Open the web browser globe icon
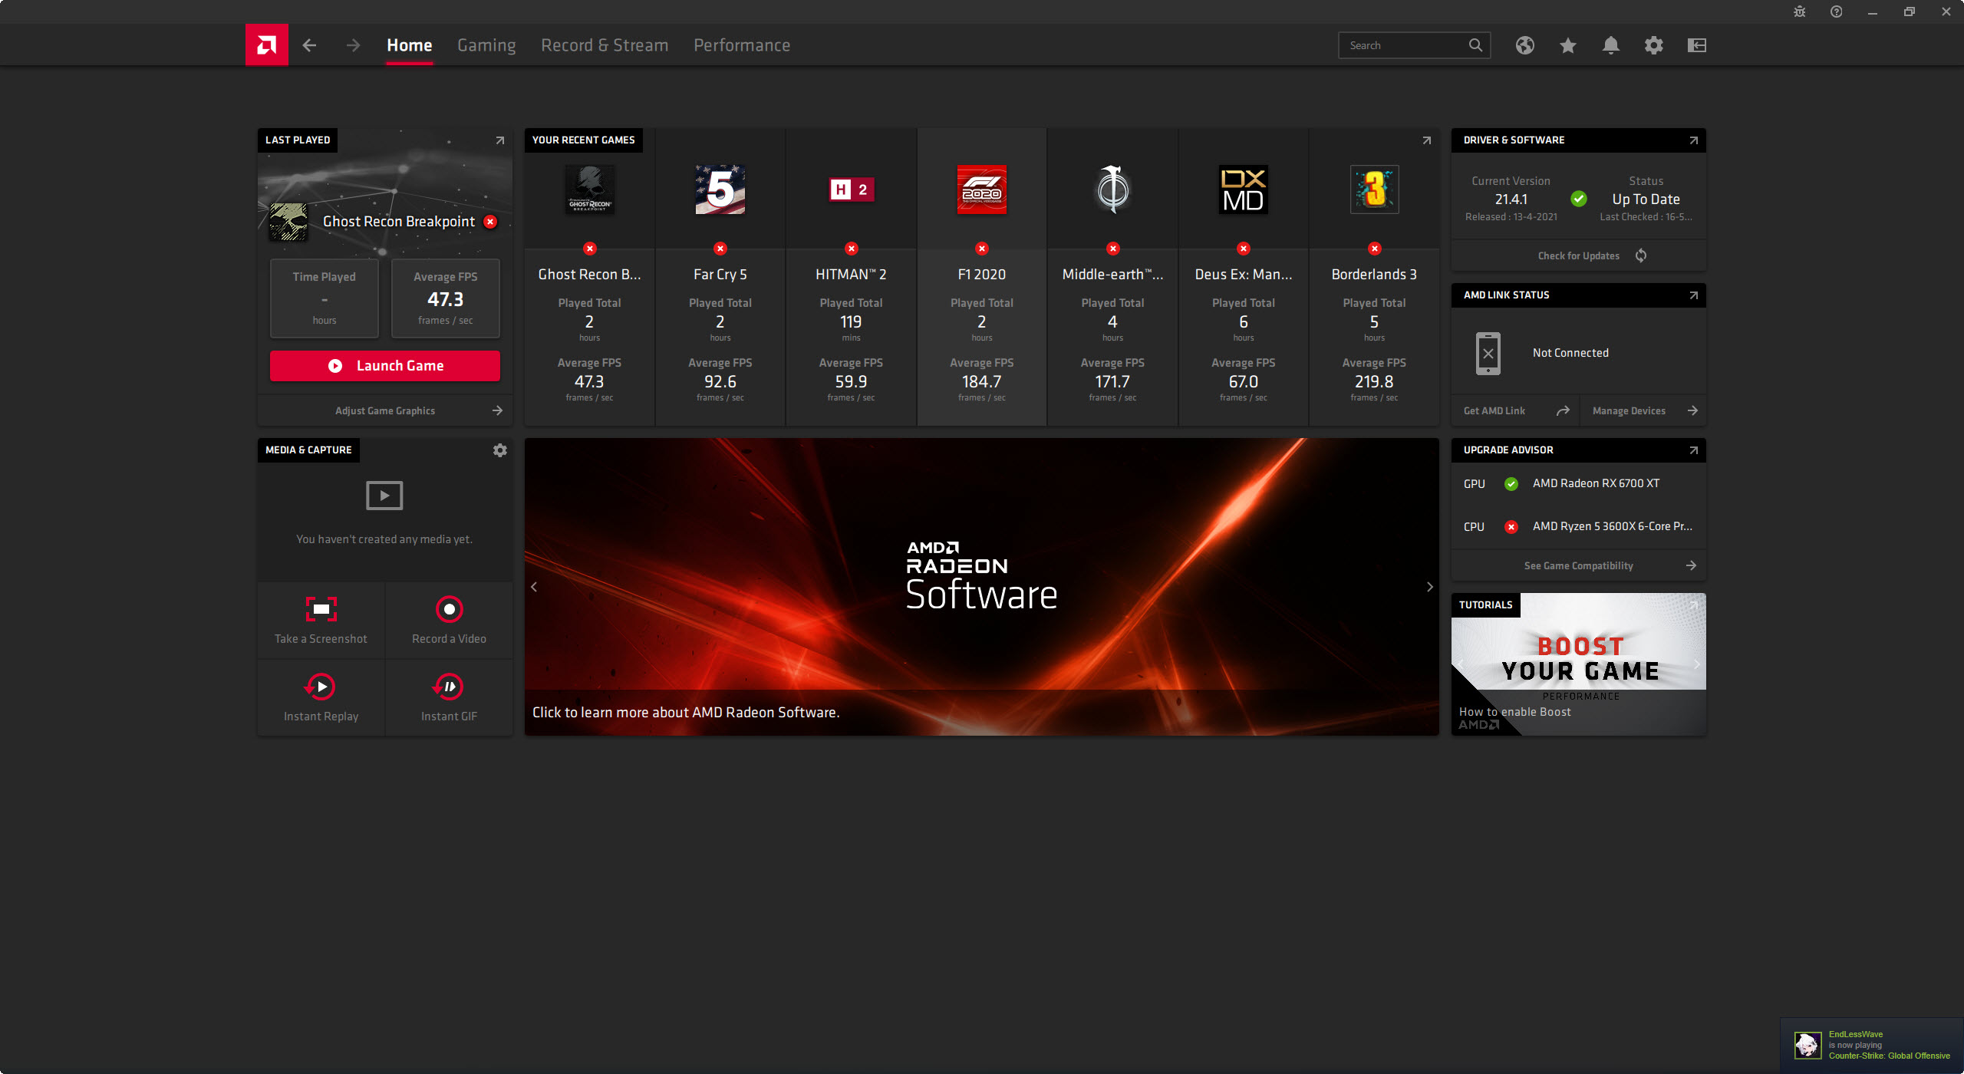 point(1525,45)
